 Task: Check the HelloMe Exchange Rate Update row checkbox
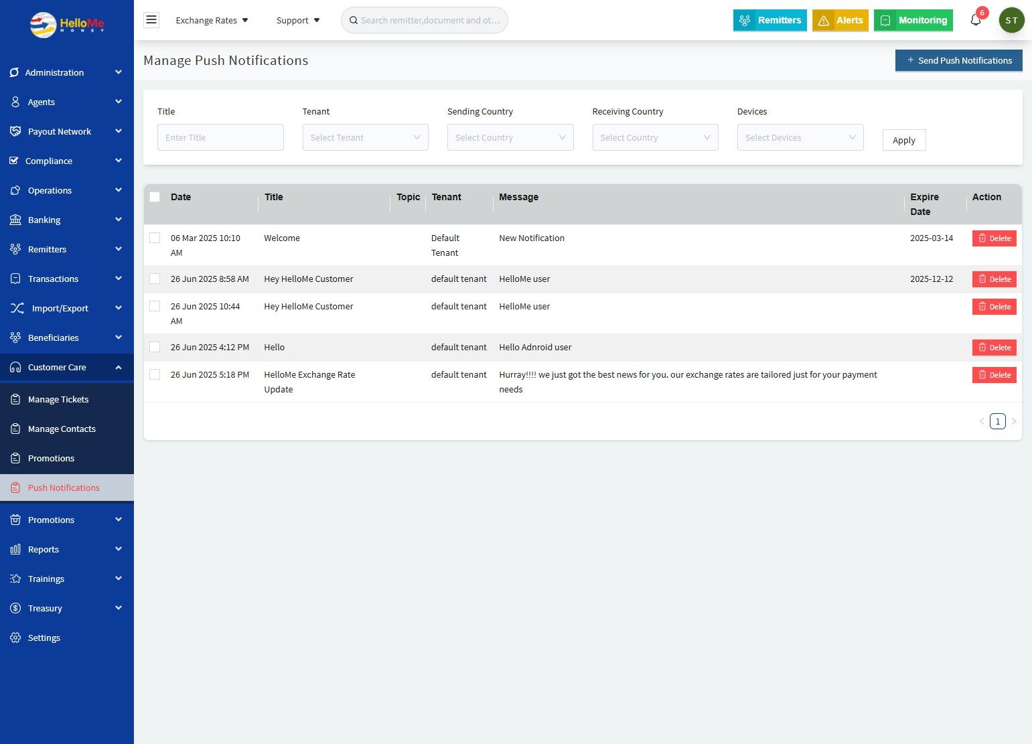point(155,374)
